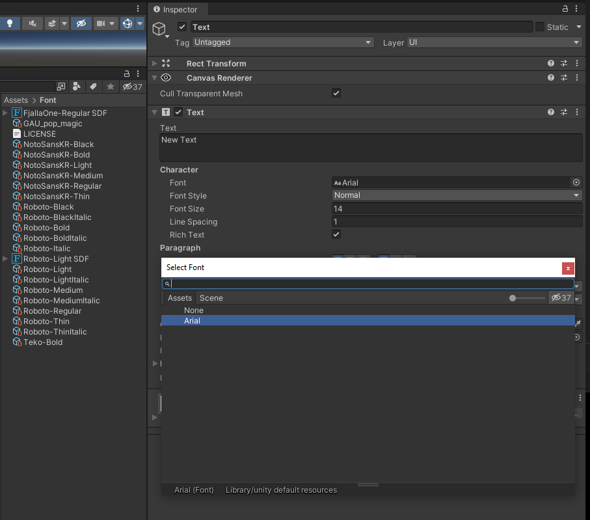Click the scene gizmos globe icon
590x520 pixels.
point(127,23)
